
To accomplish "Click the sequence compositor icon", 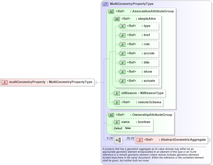I will point(118,140).
